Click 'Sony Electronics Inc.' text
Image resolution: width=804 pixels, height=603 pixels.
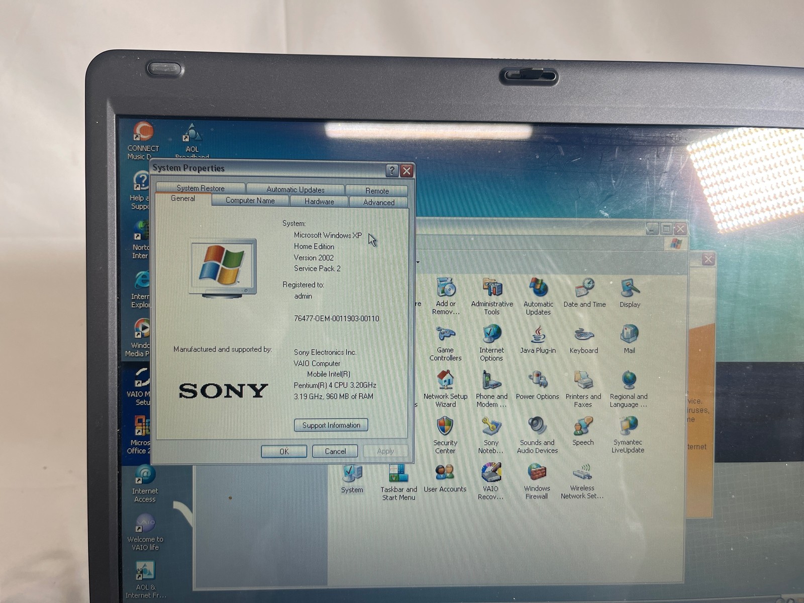[x=325, y=352]
